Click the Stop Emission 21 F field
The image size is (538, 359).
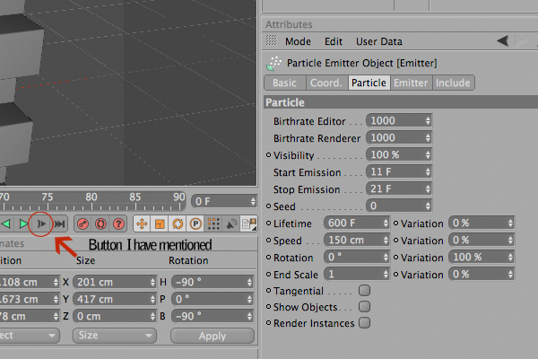(399, 189)
